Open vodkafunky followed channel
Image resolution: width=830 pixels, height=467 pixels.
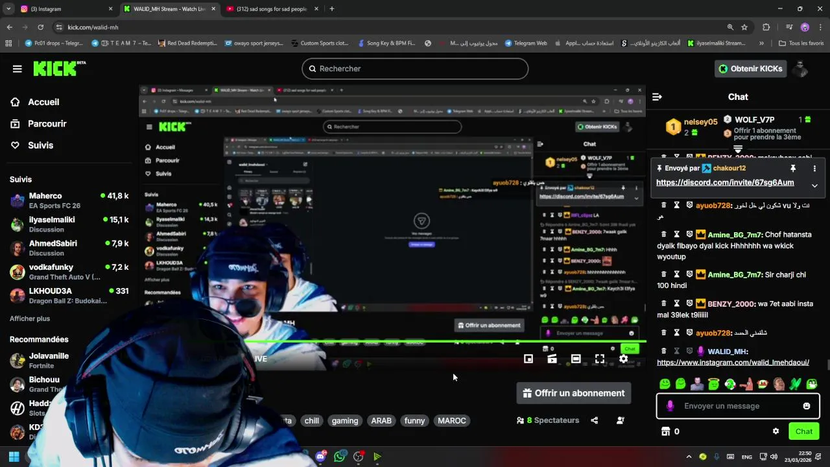[x=69, y=272]
